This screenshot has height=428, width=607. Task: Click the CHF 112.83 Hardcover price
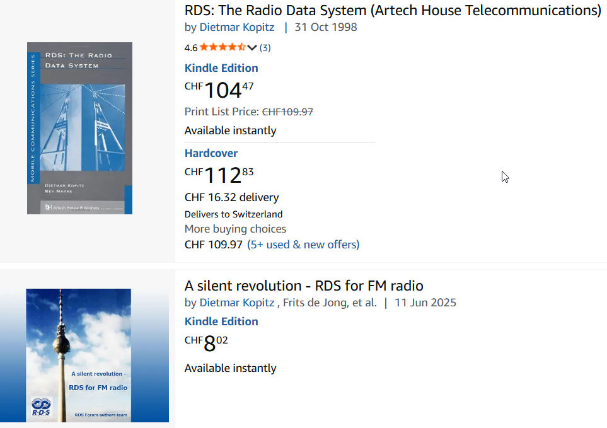point(219,175)
